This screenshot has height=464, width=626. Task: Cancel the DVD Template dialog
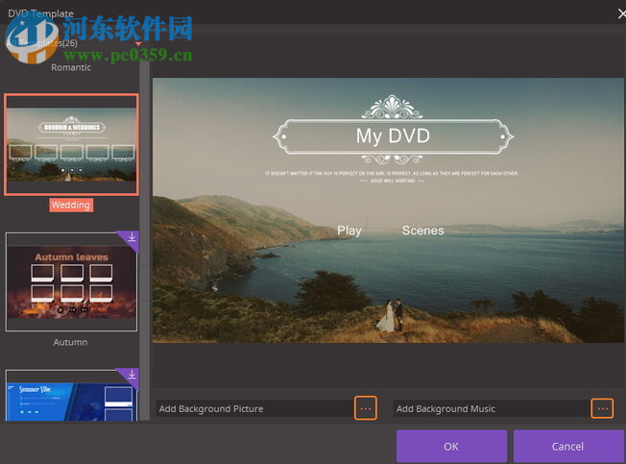568,447
